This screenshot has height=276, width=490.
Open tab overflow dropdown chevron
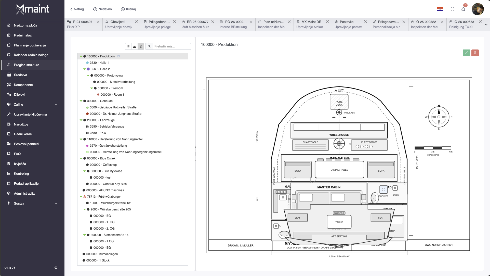(486, 25)
